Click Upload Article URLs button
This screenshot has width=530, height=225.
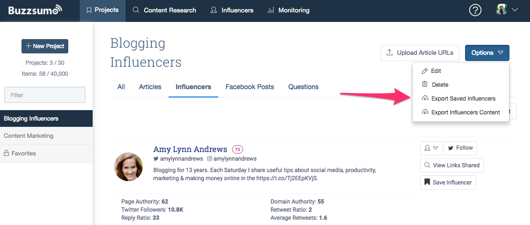[x=420, y=52]
